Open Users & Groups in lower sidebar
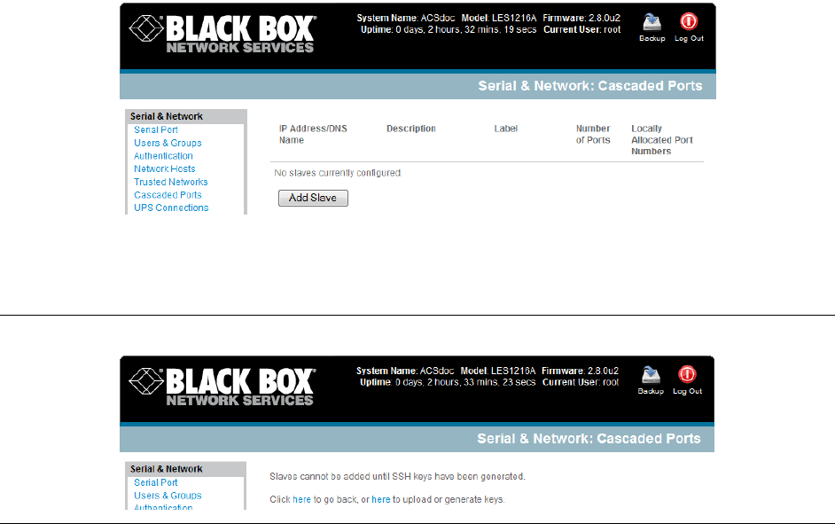 tap(168, 496)
